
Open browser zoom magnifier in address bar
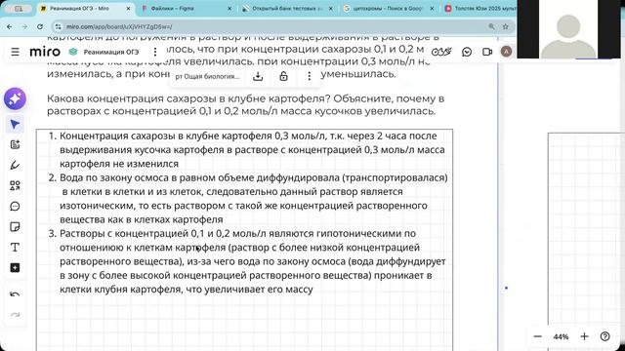point(491,26)
